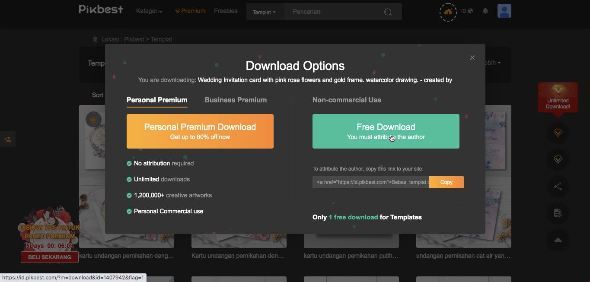The width and height of the screenshot is (590, 282).
Task: Click the Personal Premium Download button
Action: point(200,131)
